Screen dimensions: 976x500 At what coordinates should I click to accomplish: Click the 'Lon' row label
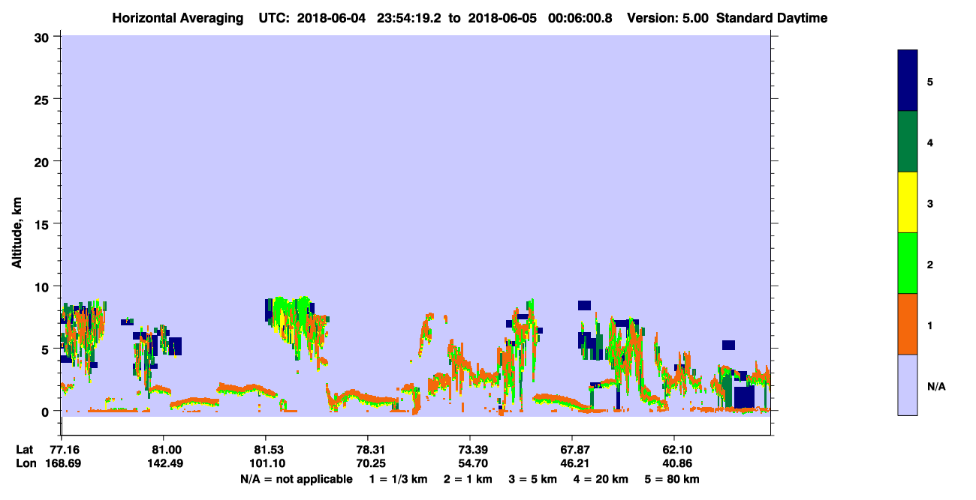(26, 463)
